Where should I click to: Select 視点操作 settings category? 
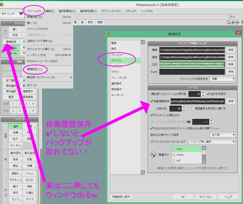click(125, 89)
